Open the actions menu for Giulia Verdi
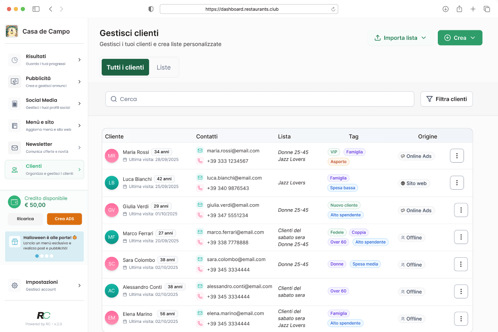This screenshot has width=498, height=332. click(x=461, y=210)
